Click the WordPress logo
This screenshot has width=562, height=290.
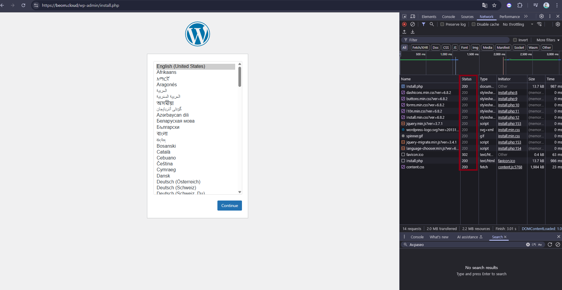(x=198, y=34)
